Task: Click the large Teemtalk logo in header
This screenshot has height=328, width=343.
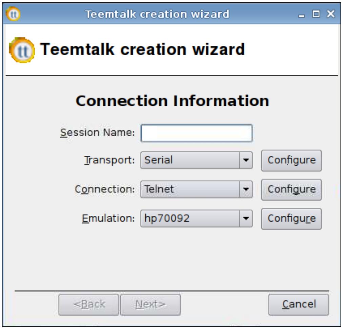Action: point(22,50)
